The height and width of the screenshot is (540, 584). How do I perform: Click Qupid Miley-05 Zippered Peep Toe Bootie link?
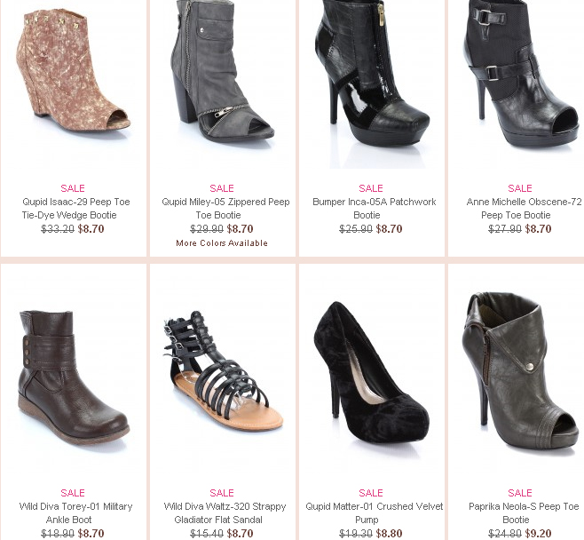click(225, 209)
